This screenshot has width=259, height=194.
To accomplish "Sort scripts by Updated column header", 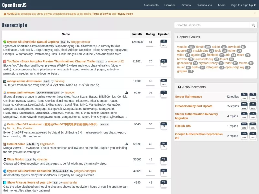I will pos(163,34).
